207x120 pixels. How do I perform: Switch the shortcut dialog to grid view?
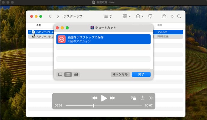point(76,74)
